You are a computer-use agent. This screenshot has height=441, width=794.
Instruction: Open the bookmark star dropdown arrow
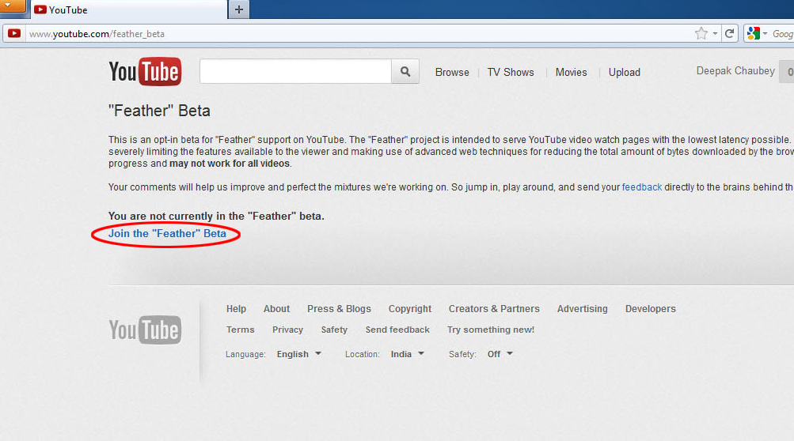[715, 34]
